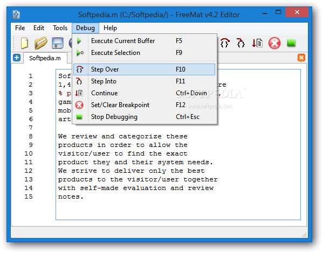This screenshot has height=253, width=323.
Task: Click green square icon beside Stop Debugging
Action: (x=79, y=117)
